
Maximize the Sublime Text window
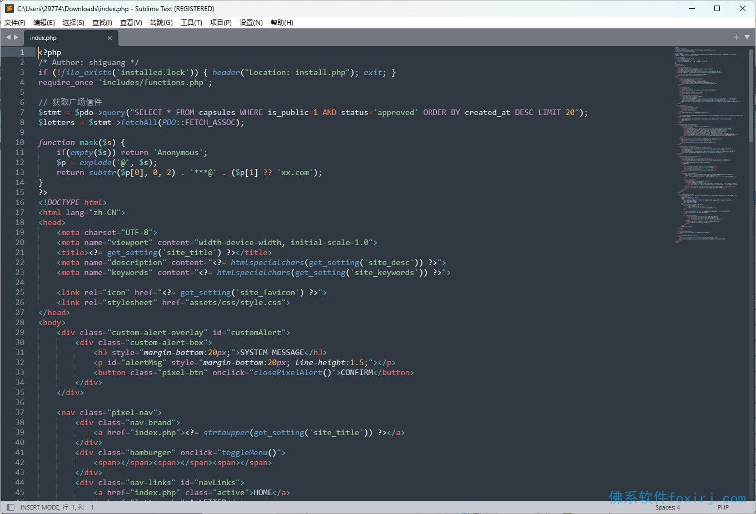[717, 8]
